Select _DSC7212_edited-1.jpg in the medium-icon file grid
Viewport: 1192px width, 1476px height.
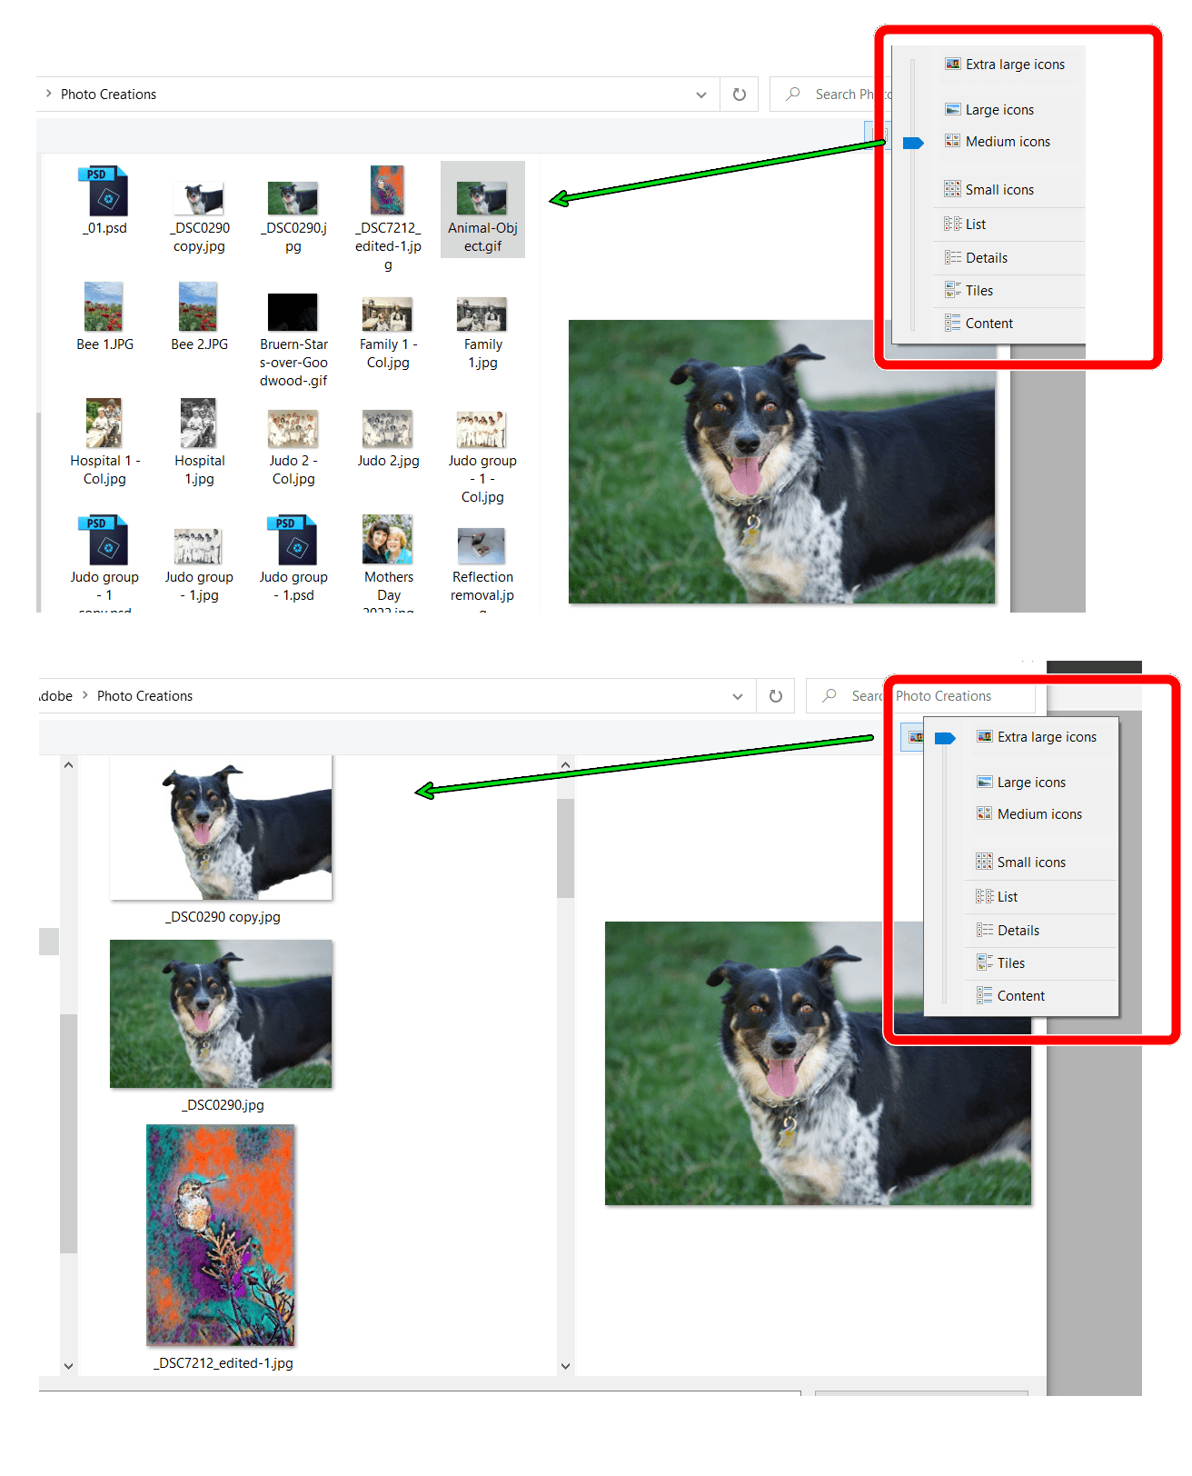point(387,190)
